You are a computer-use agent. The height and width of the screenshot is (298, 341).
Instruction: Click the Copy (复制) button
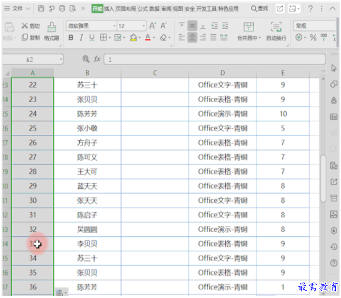pos(31,38)
